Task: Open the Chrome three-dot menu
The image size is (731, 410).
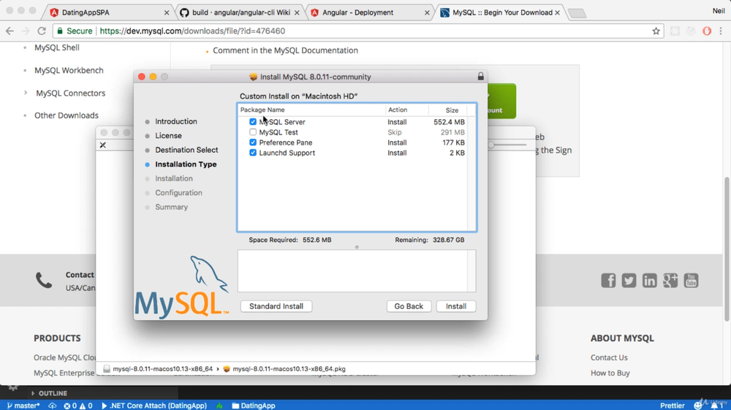Action: 721,31
